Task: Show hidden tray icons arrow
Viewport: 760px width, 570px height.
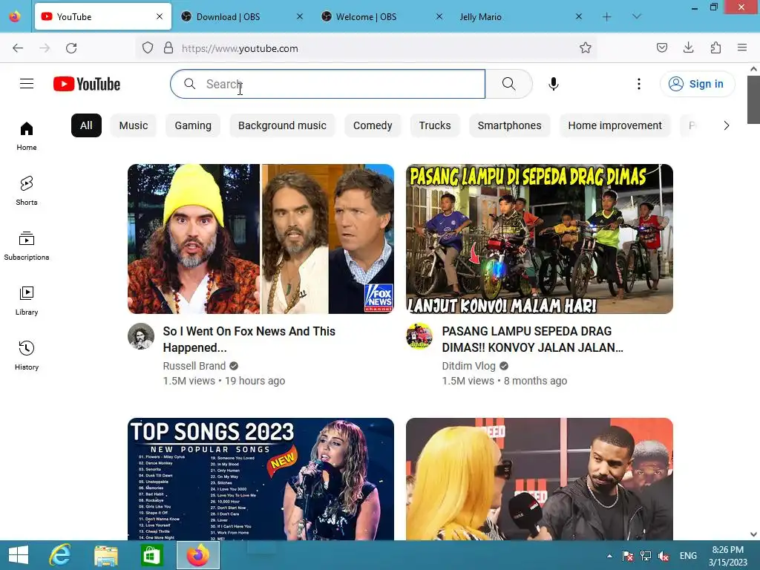Action: [610, 556]
